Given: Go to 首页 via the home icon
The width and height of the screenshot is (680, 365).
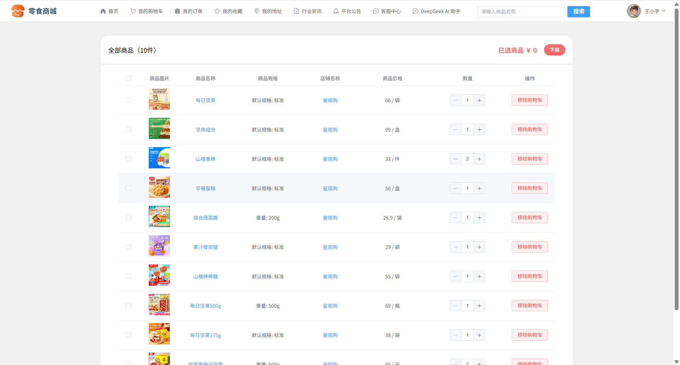Looking at the screenshot, I should point(103,11).
